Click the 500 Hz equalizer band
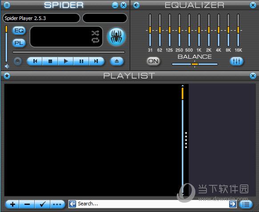Image resolution: width=259 pixels, height=212 pixels. [189, 30]
